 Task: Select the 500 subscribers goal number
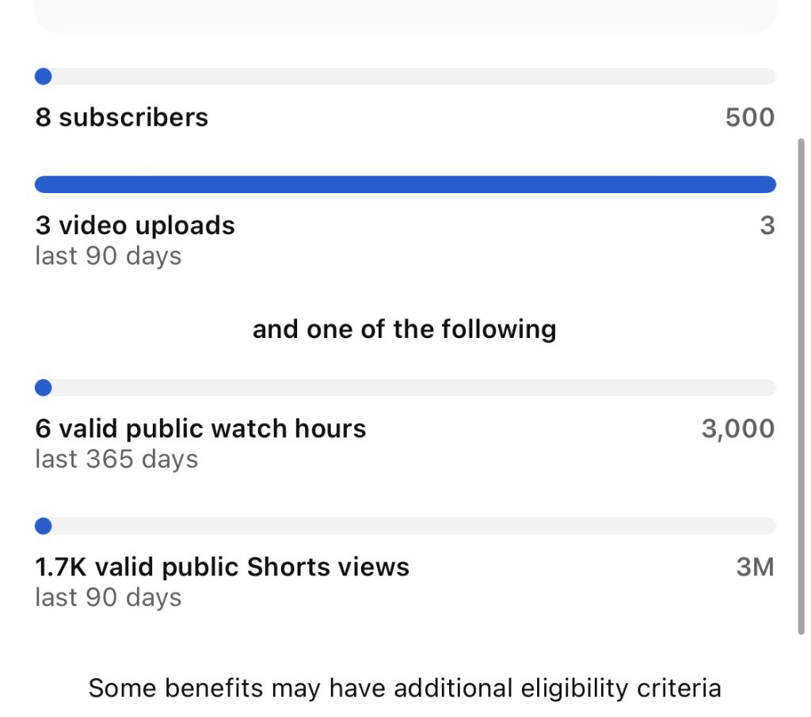point(749,118)
